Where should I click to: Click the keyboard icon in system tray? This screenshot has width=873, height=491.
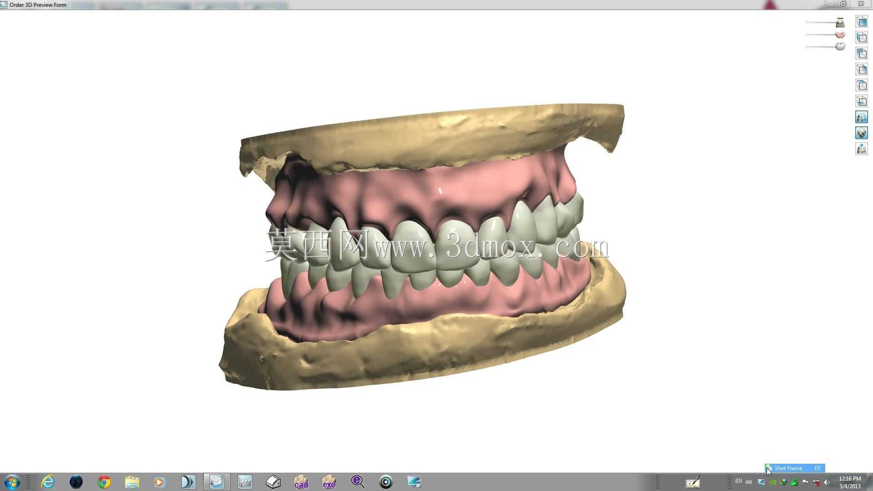pos(749,482)
